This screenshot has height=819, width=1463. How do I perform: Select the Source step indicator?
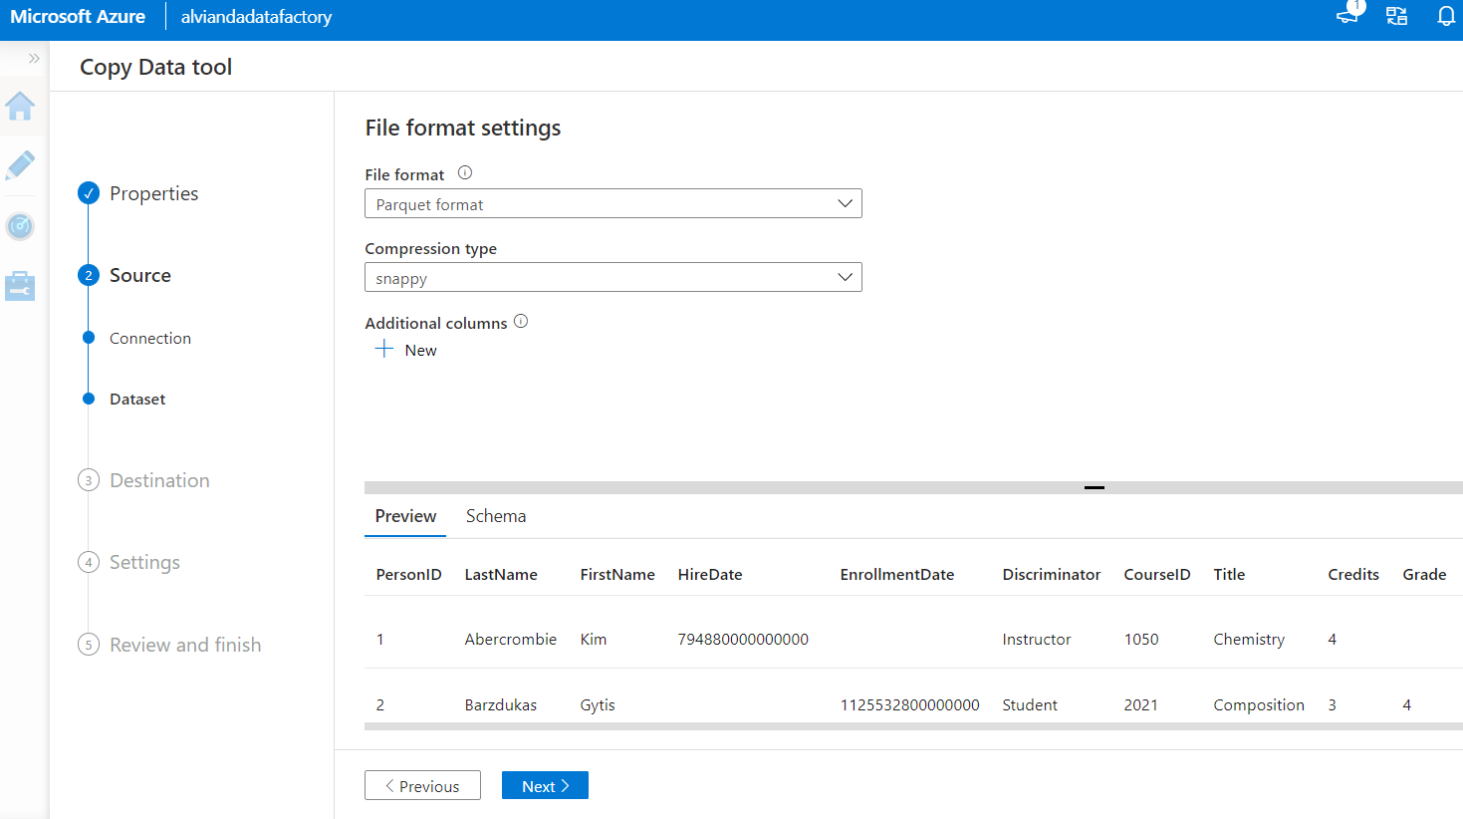(89, 275)
